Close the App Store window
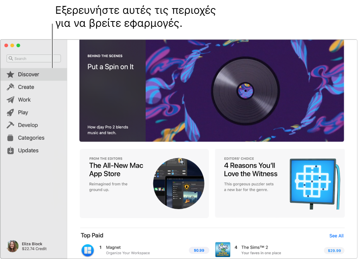 (x=6, y=46)
